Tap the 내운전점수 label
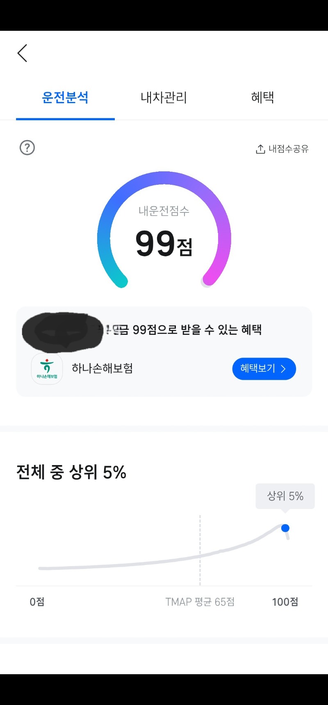The height and width of the screenshot is (705, 328). [x=164, y=211]
